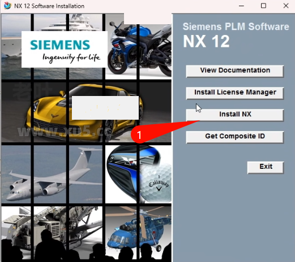
Task: Start the Install NX option
Action: click(235, 115)
